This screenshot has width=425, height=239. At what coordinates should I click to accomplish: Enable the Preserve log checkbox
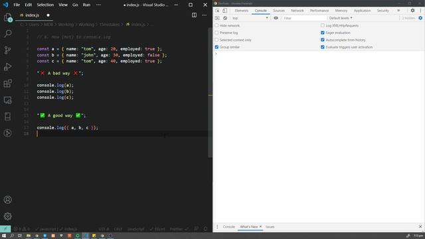click(x=216, y=33)
